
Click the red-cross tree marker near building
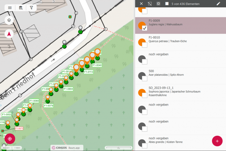point(70,17)
